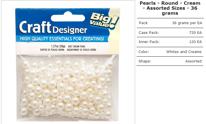Screen dimensions: 206x124
Task: Click the 1.27oz (36g) weight label
Action: 58,46
